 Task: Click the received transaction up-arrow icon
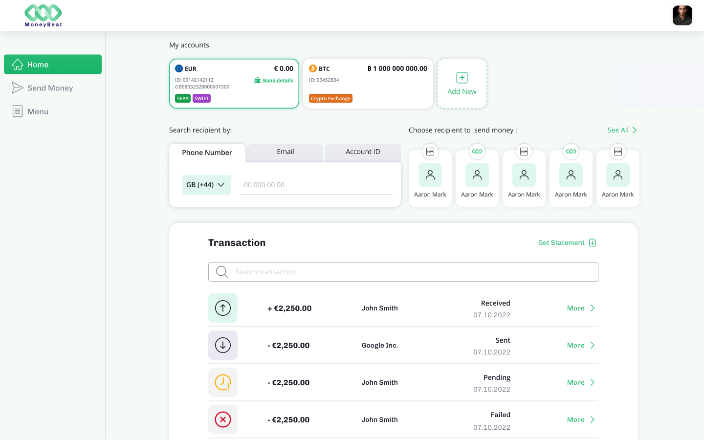[223, 308]
